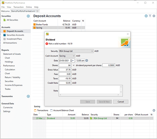Expand the chevron next to the Shares field
This screenshot has width=157, height=139.
(74, 65)
